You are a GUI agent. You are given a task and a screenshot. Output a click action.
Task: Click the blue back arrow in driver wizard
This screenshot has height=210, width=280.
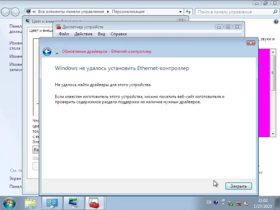(47, 51)
